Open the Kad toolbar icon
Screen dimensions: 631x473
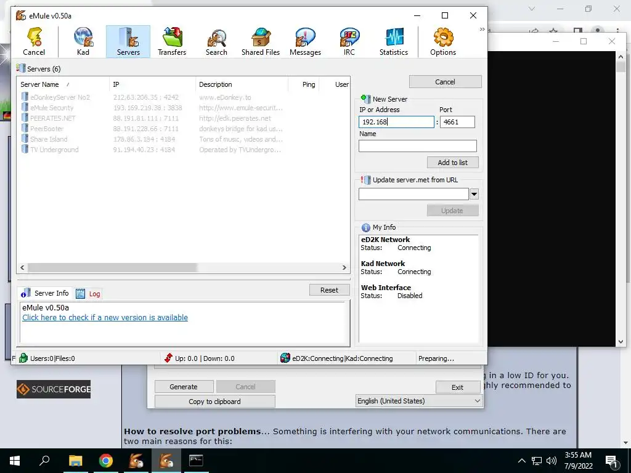83,41
